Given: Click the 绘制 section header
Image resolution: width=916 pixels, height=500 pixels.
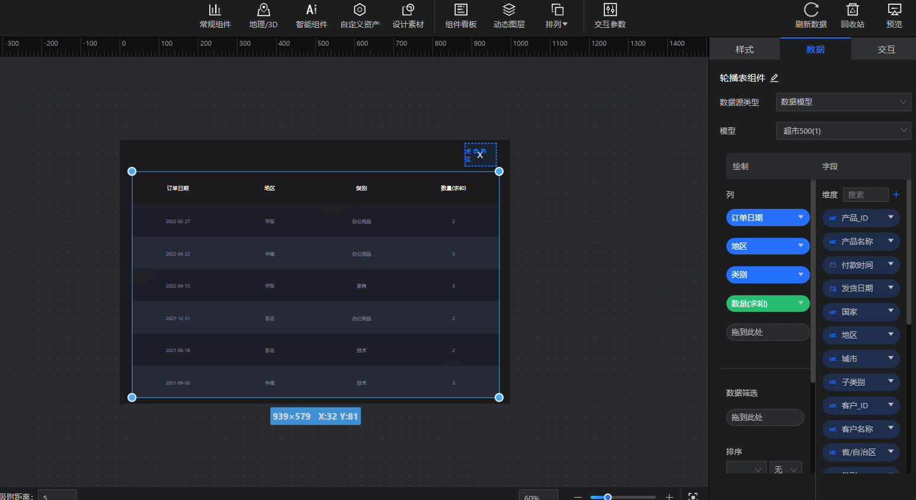Looking at the screenshot, I should [741, 166].
